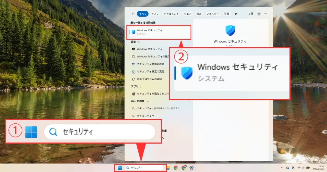Image resolution: width=327 pixels, height=172 pixels.
Task: Expand the 設定 results group chevron
Action: pyautogui.click(x=189, y=42)
